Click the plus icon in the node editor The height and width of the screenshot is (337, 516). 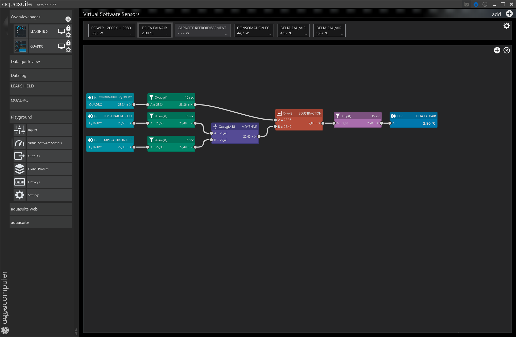click(497, 50)
